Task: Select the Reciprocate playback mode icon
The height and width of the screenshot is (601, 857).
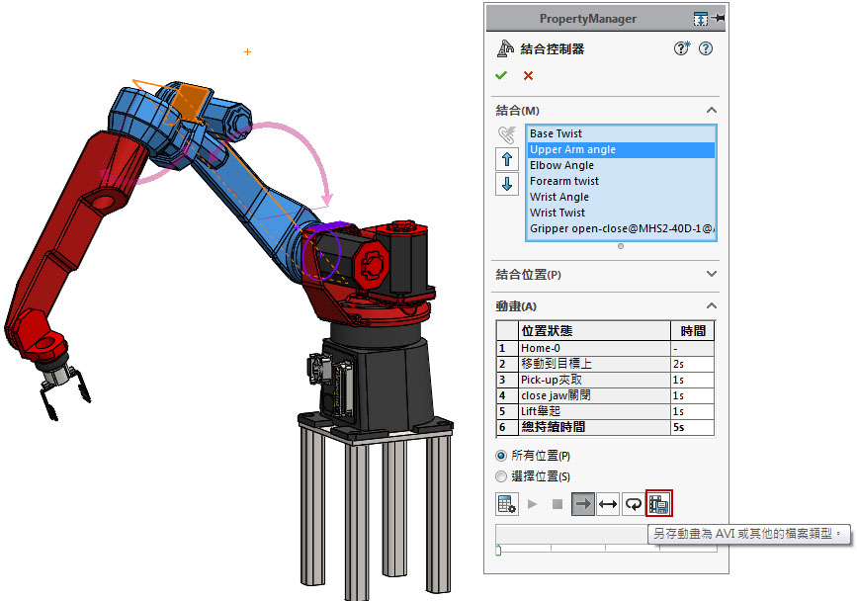Action: click(608, 504)
